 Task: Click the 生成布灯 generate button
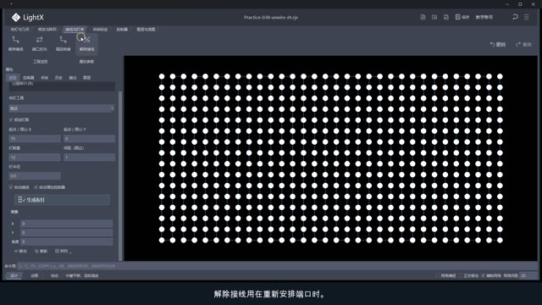coord(62,200)
